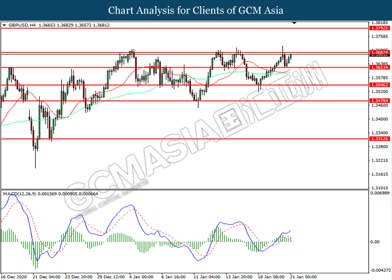This screenshot has height=280, width=392.
Task: Click the GBPUSD,H4 symbol title text
Action: click(22, 25)
